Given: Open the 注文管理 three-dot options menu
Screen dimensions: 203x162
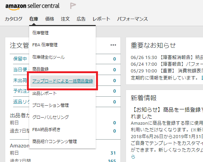Looking at the screenshot, I should (113, 45).
